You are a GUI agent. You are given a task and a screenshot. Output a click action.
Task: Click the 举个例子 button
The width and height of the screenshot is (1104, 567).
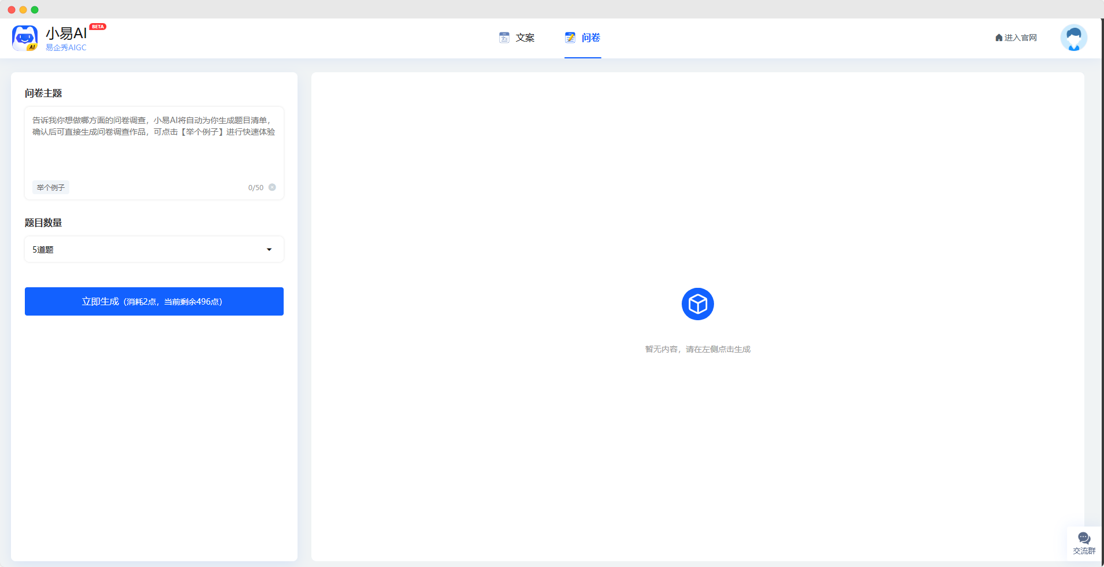tap(51, 187)
